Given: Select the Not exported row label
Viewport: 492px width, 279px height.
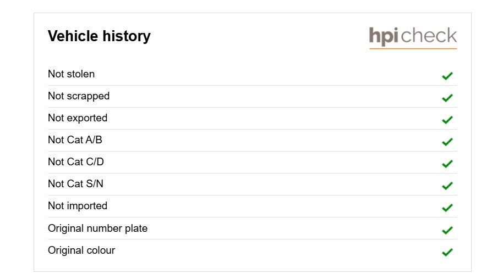Looking at the screenshot, I should 78,118.
